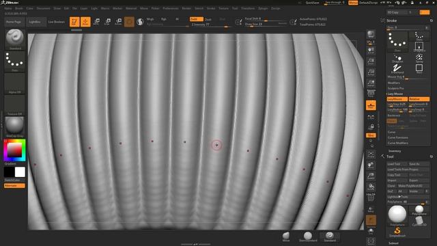Toggle the Persp perspective icon
Image resolution: width=437 pixels, height=246 pixels.
click(x=371, y=94)
